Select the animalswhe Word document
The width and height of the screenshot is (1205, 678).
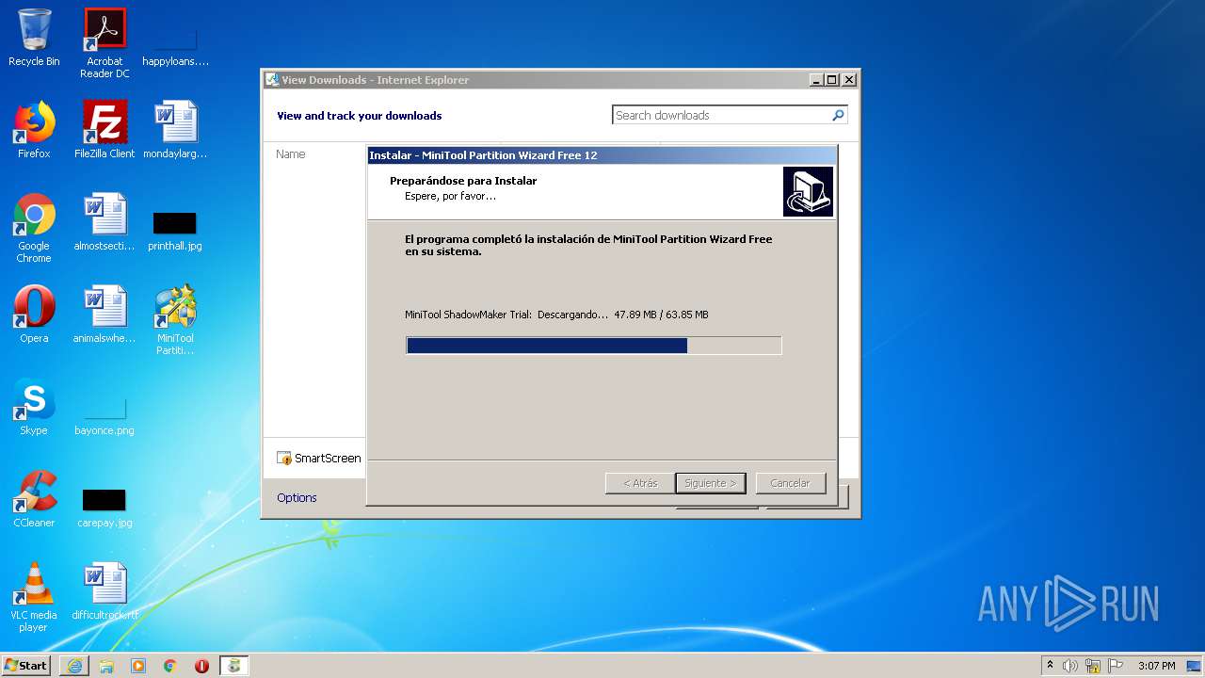pos(104,315)
